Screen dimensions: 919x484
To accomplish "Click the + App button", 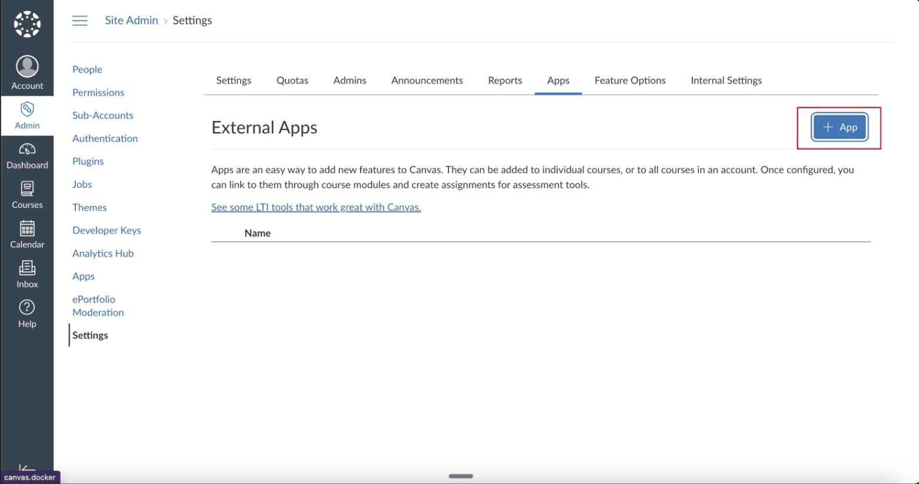I will click(839, 127).
